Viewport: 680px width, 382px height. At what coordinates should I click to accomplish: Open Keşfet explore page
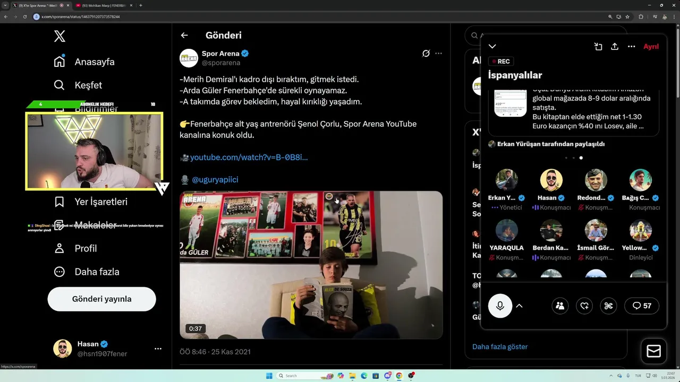tap(78, 85)
